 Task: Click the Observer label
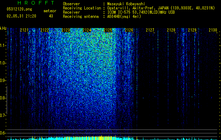[x=71, y=4]
